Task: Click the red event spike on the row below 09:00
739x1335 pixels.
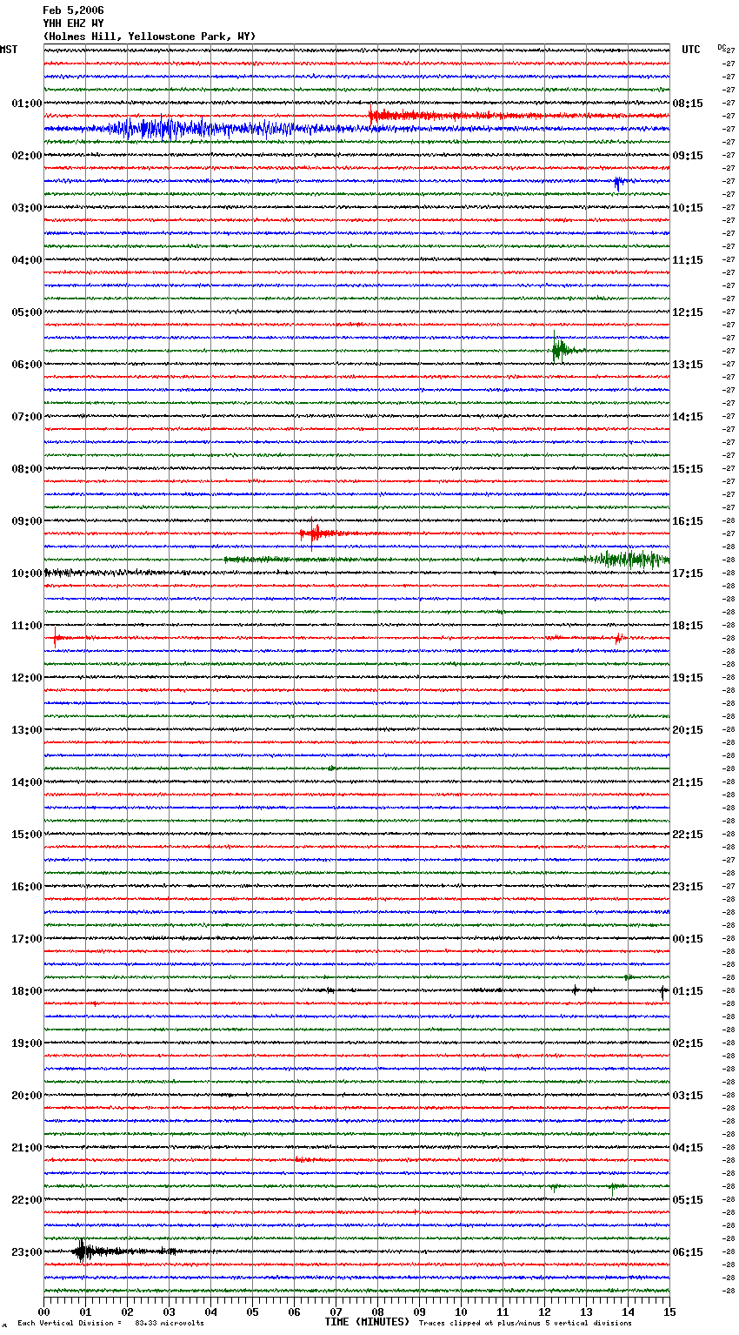Action: tap(312, 533)
